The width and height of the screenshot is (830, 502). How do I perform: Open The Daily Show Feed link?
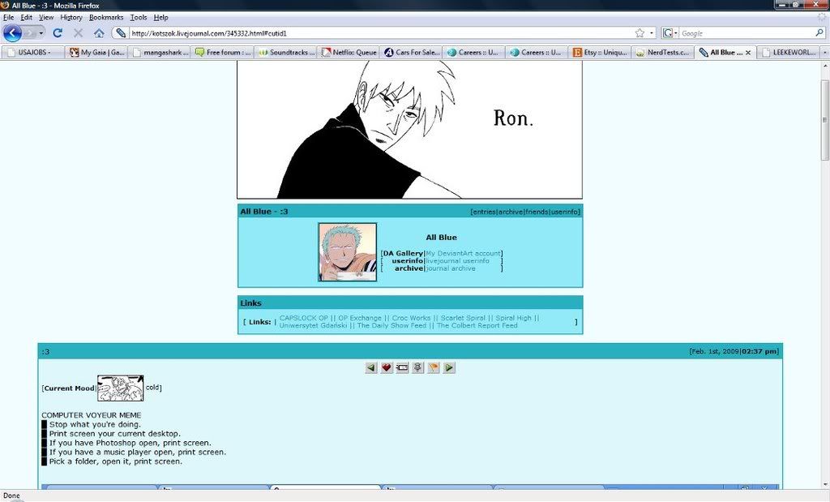[x=391, y=326]
